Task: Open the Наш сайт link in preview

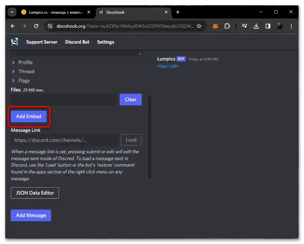Action: [x=168, y=66]
